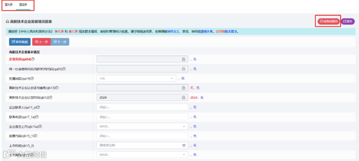The image size is (359, 161).
Task: Open help icon next to 企业名称(qa04)
Action: (x=33, y=59)
